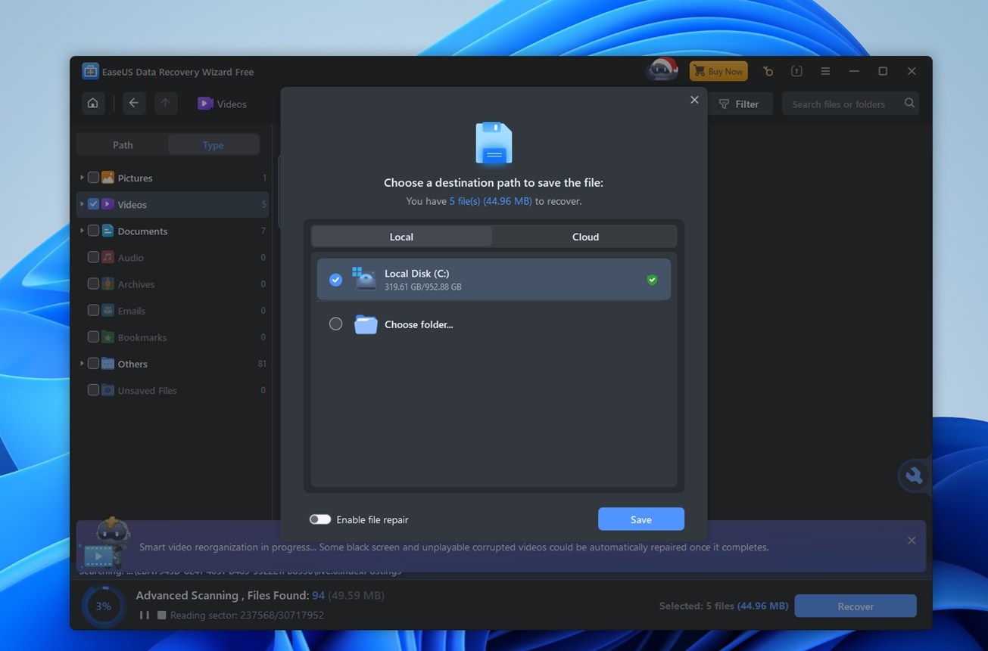The width and height of the screenshot is (988, 651).
Task: Expand the Documents tree node
Action: 82,231
